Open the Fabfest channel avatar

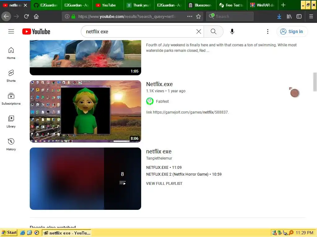tap(150, 101)
